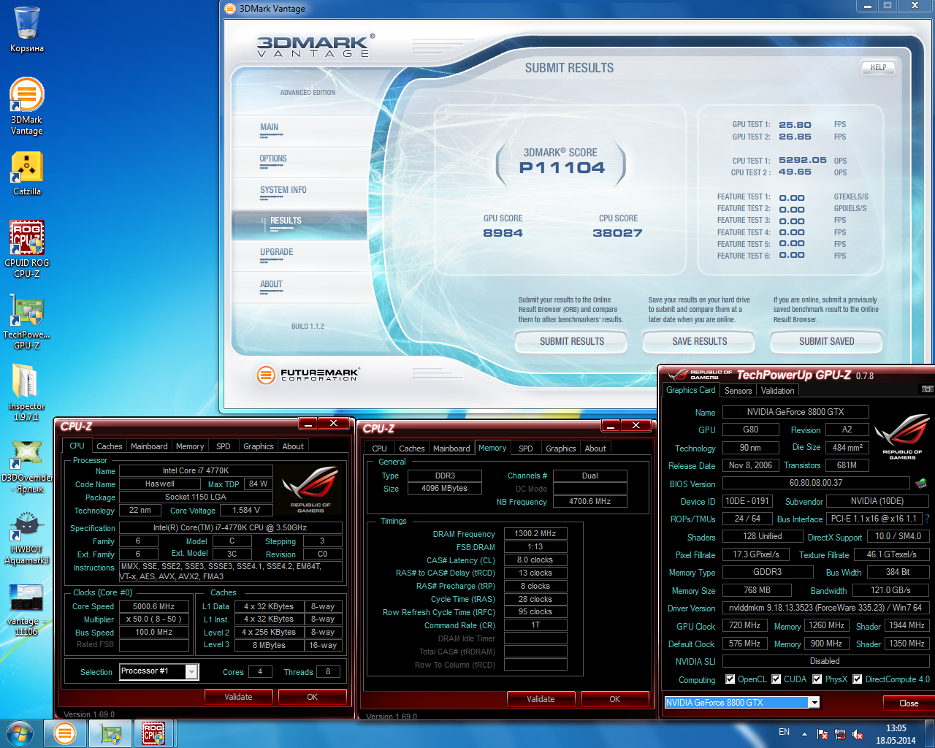Toggle the DirectCompute 4.0 checkbox
This screenshot has height=748, width=935.
pyautogui.click(x=858, y=679)
